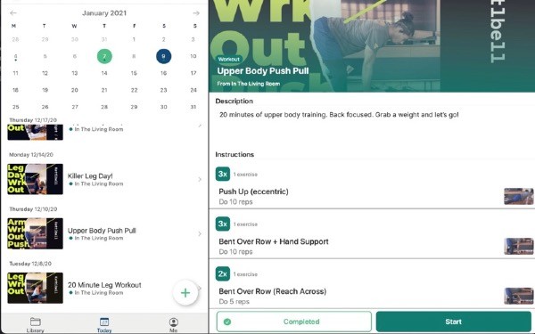Open Upper Body Push Pull list item
535x334 pixels.
tap(104, 233)
